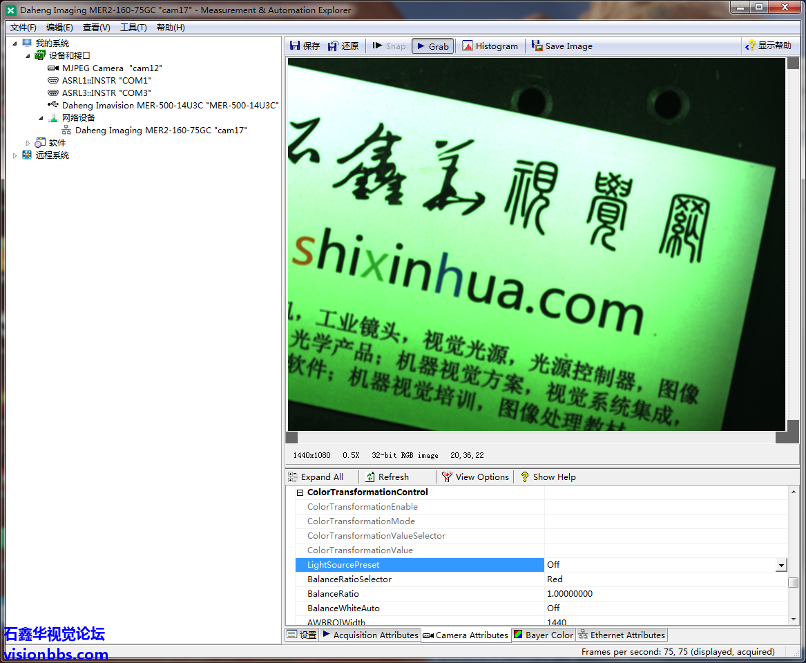Open the LightSourcePreset dropdown arrow
806x663 pixels.
781,566
